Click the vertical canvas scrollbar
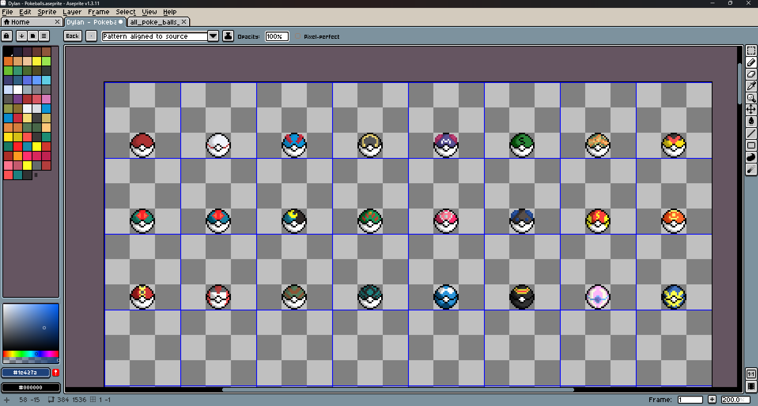Image resolution: width=758 pixels, height=406 pixels. tap(740, 83)
